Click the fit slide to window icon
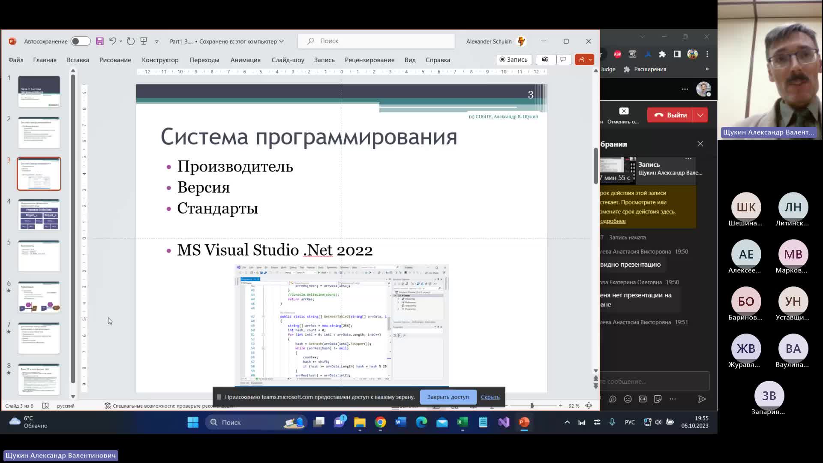 (589, 406)
